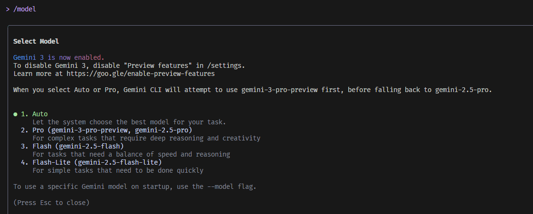
Task: Click the green bullet beside Auto
Action: coord(15,114)
